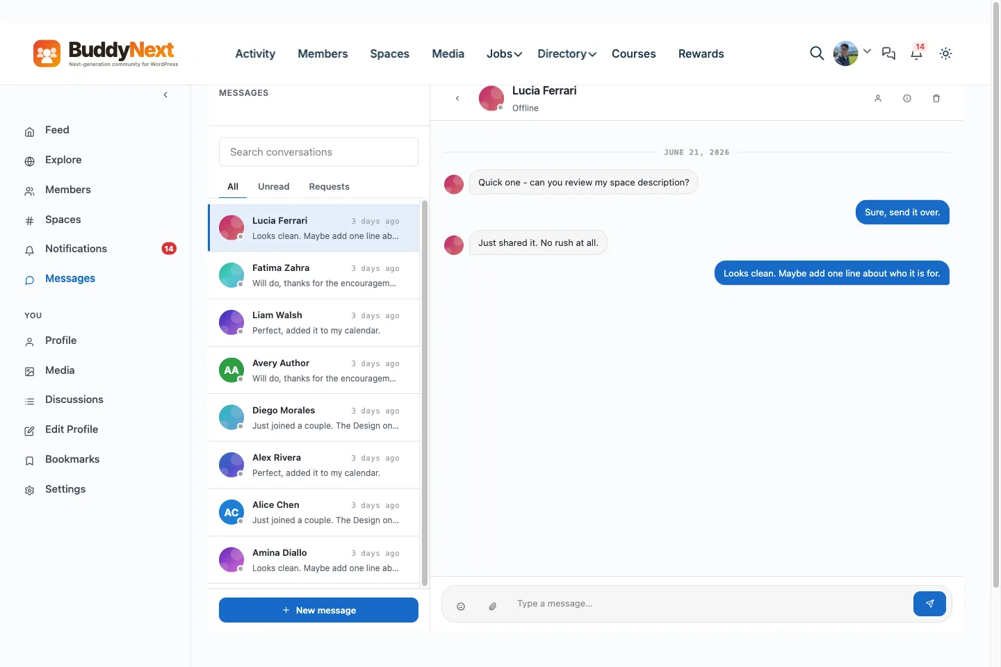Screen dimensions: 1001x667
Task: Go back from Lucia Ferrari conversation
Action: click(457, 99)
